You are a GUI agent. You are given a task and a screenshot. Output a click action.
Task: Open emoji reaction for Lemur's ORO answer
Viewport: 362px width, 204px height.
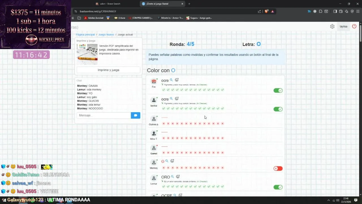pyautogui.click(x=178, y=177)
